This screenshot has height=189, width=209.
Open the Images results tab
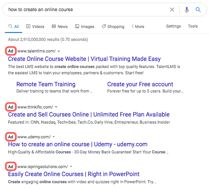pyautogui.click(x=84, y=27)
